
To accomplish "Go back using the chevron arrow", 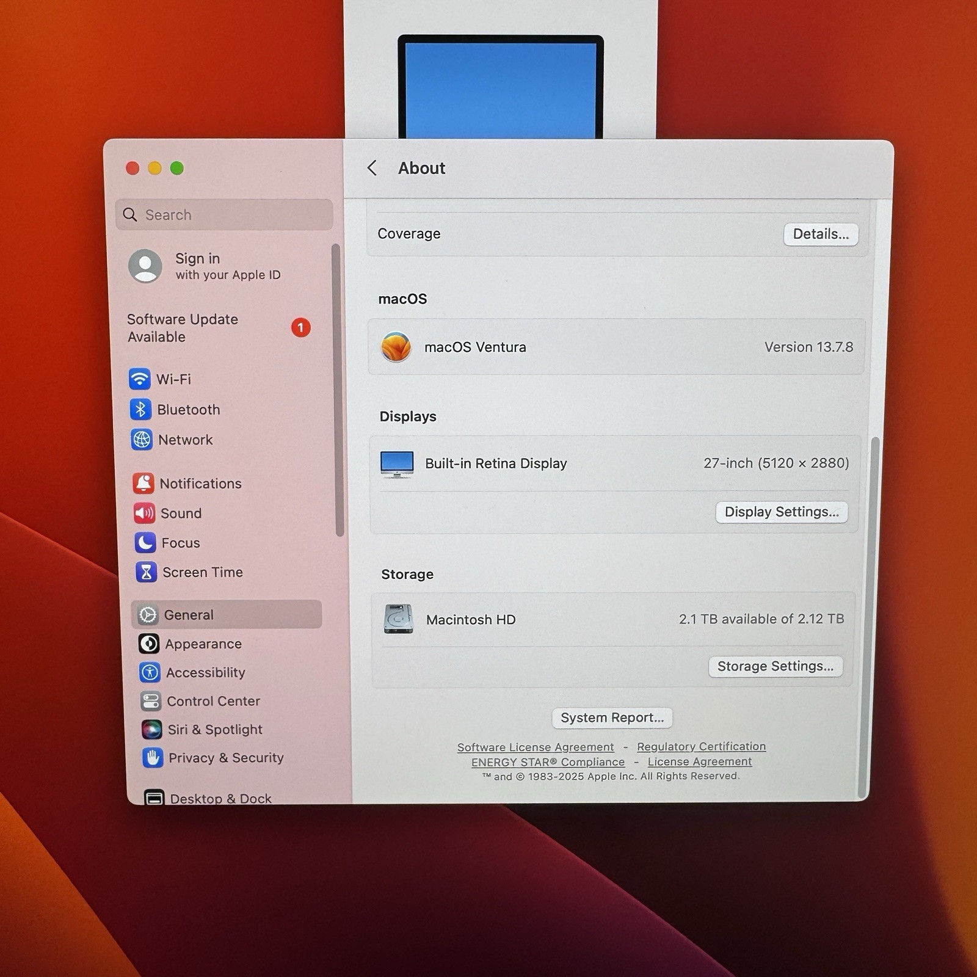I will 372,168.
